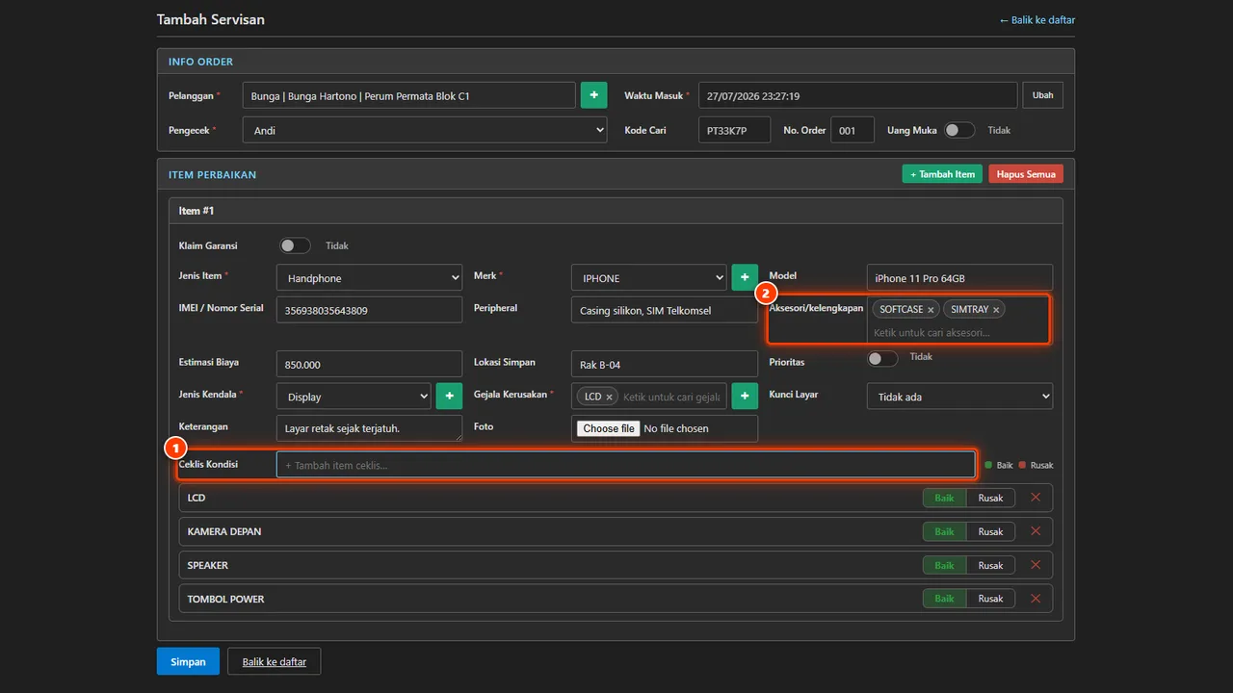1233x693 pixels.
Task: Click the Simpan button
Action: pyautogui.click(x=188, y=661)
